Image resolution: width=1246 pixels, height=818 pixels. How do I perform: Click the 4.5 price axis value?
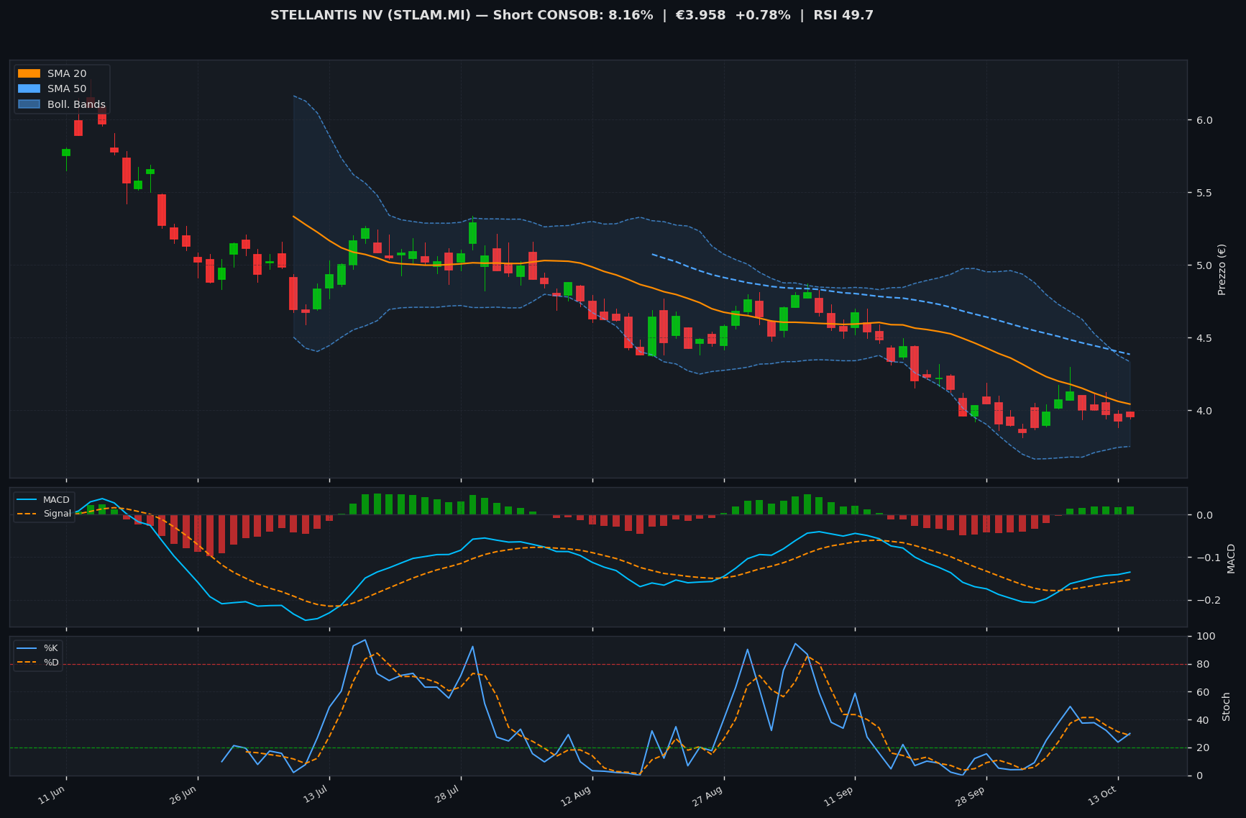click(1206, 338)
